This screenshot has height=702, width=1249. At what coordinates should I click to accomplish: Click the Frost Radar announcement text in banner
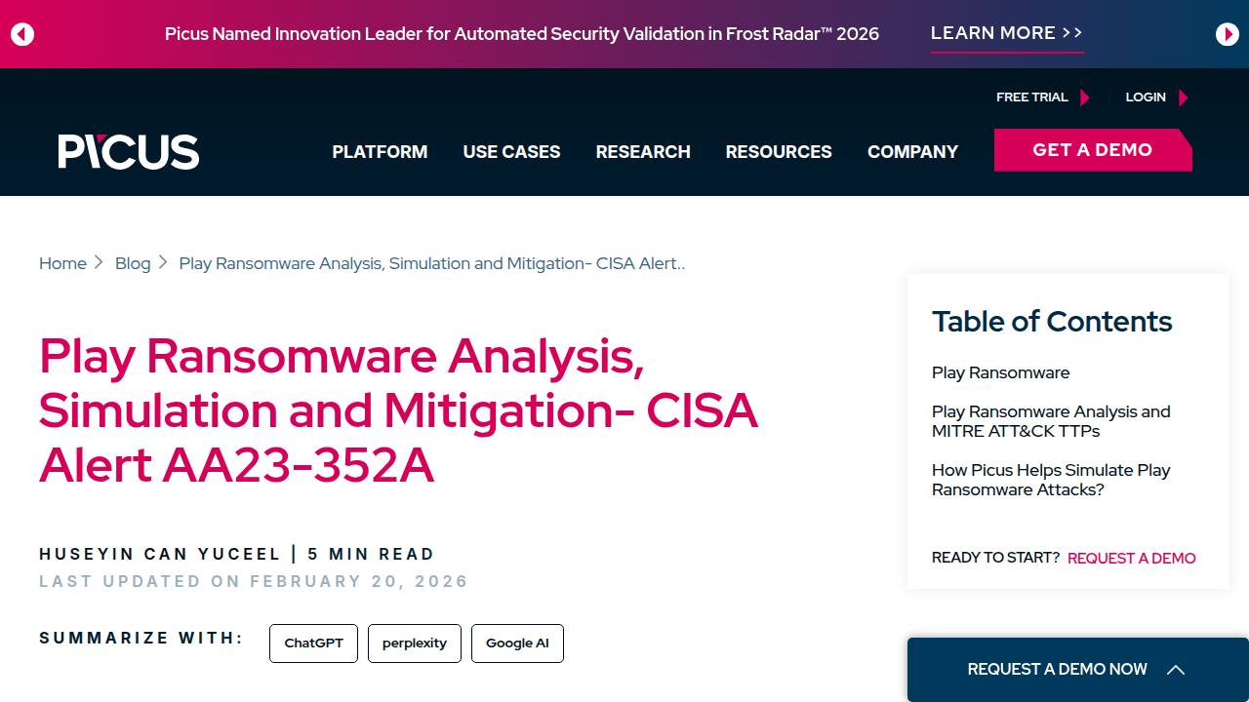click(x=522, y=34)
